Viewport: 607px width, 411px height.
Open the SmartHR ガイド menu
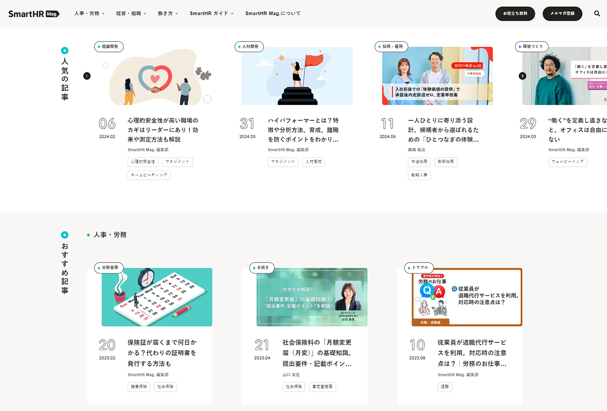[x=211, y=14]
